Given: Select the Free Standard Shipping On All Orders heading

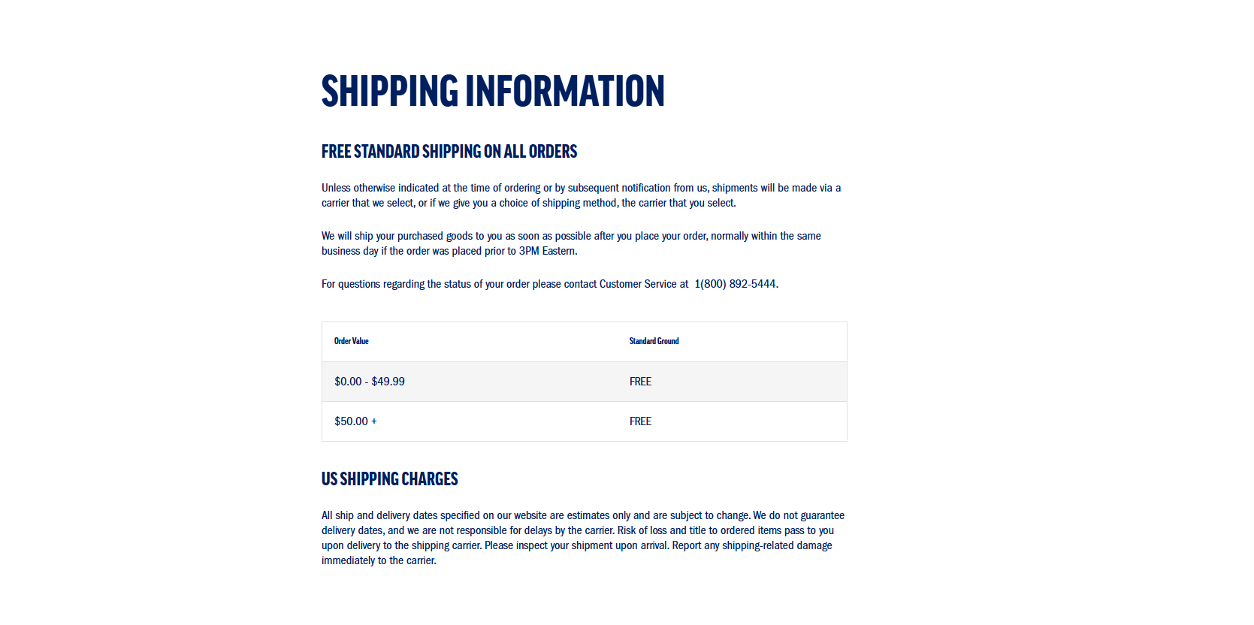Looking at the screenshot, I should [449, 152].
